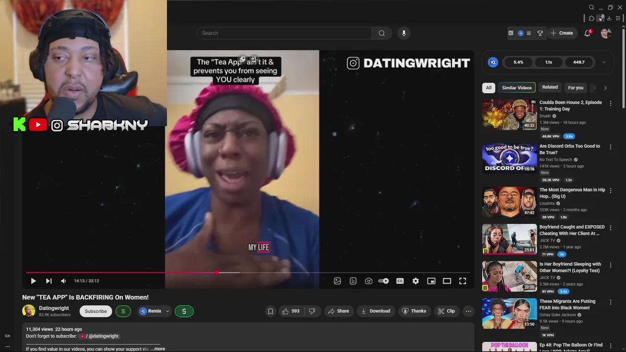The height and width of the screenshot is (352, 626).
Task: Open the Create menu
Action: point(561,33)
